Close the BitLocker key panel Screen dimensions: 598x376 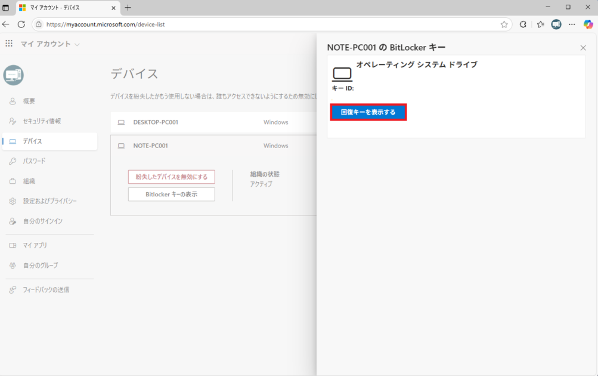pyautogui.click(x=583, y=48)
